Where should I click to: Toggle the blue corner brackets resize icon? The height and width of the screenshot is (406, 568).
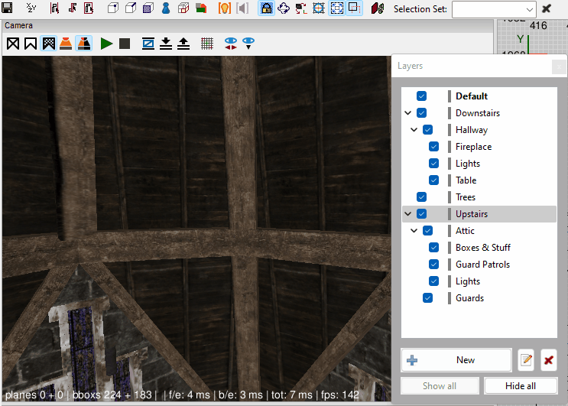pos(337,8)
